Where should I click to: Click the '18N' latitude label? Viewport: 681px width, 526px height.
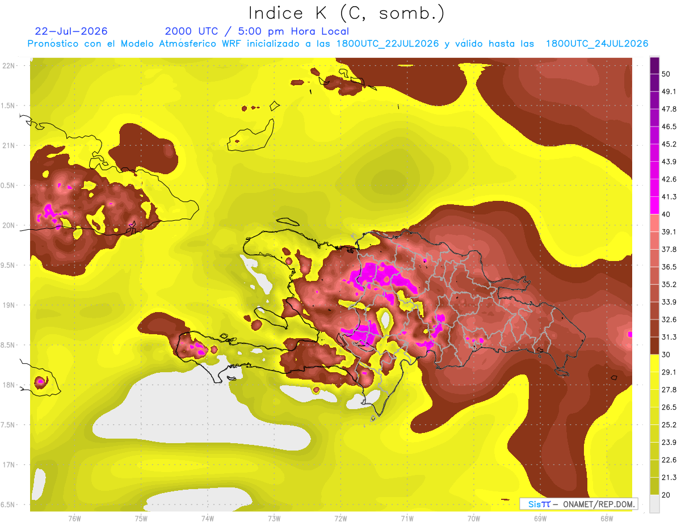pos(8,385)
